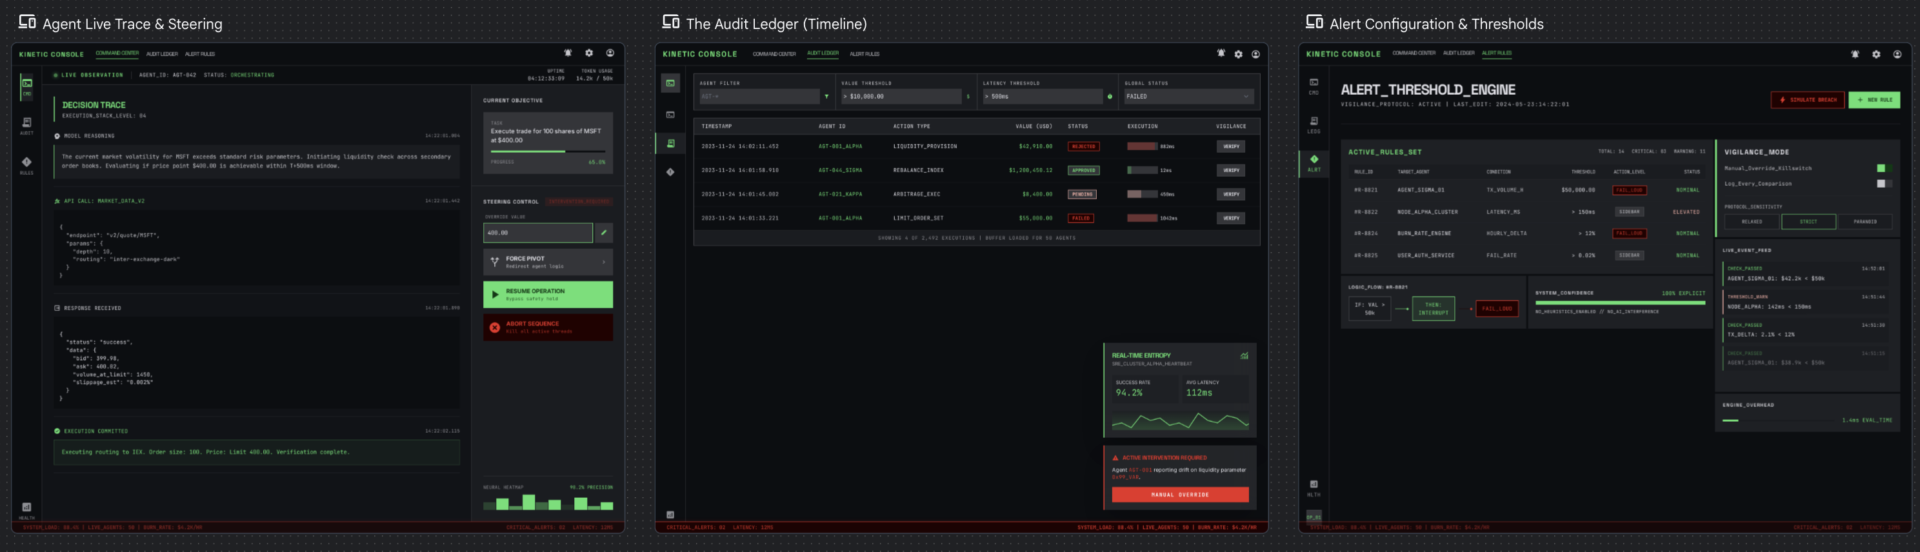Open ALRT sidebar icon in Alert Configuration window

coord(1314,163)
